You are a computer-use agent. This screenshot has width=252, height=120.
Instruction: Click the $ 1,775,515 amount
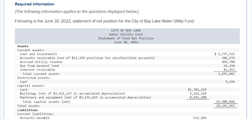click(225, 54)
